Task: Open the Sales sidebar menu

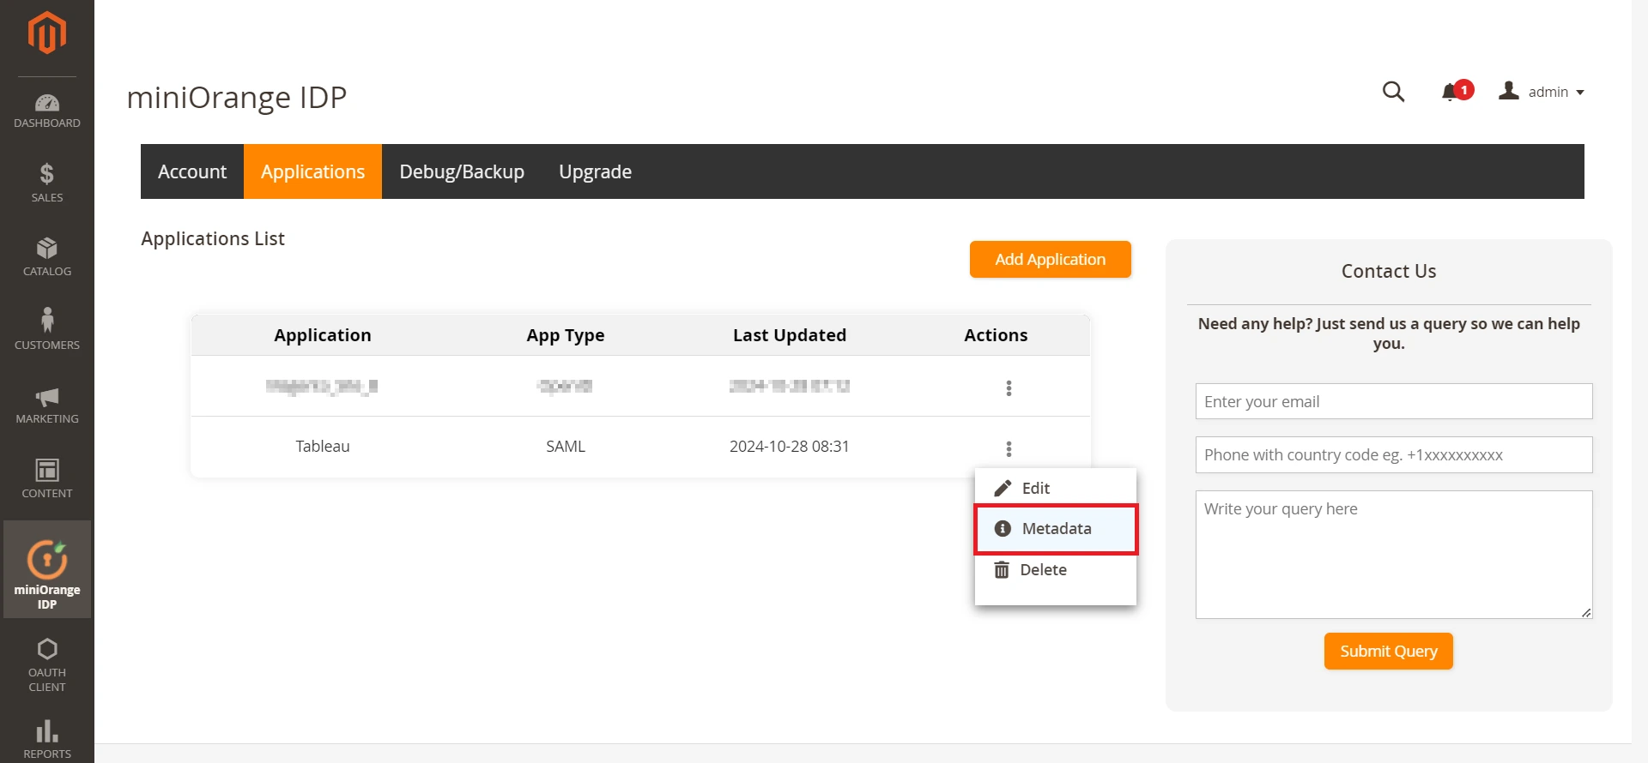Action: (x=47, y=183)
